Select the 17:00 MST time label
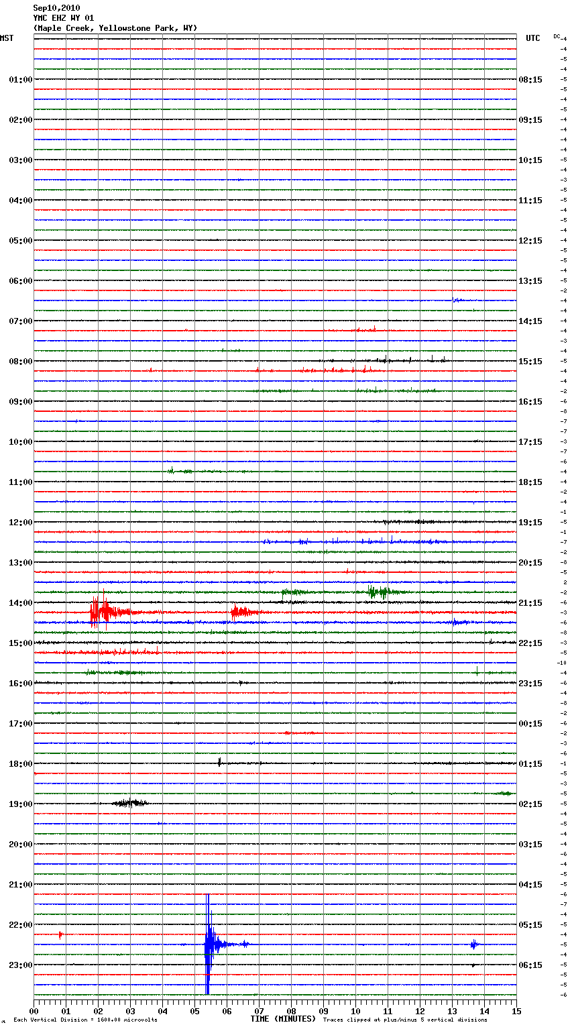 (x=21, y=724)
